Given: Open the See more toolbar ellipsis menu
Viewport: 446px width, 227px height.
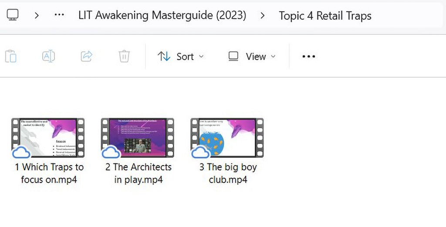Looking at the screenshot, I should [309, 56].
